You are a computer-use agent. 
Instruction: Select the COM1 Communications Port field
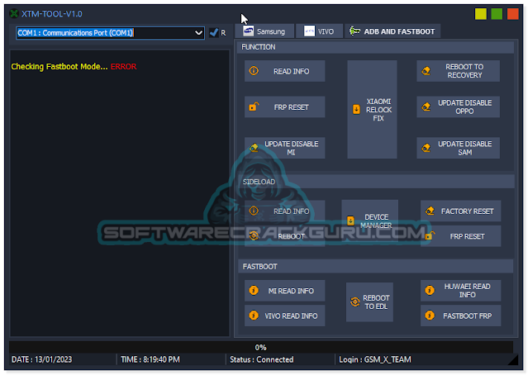110,33
